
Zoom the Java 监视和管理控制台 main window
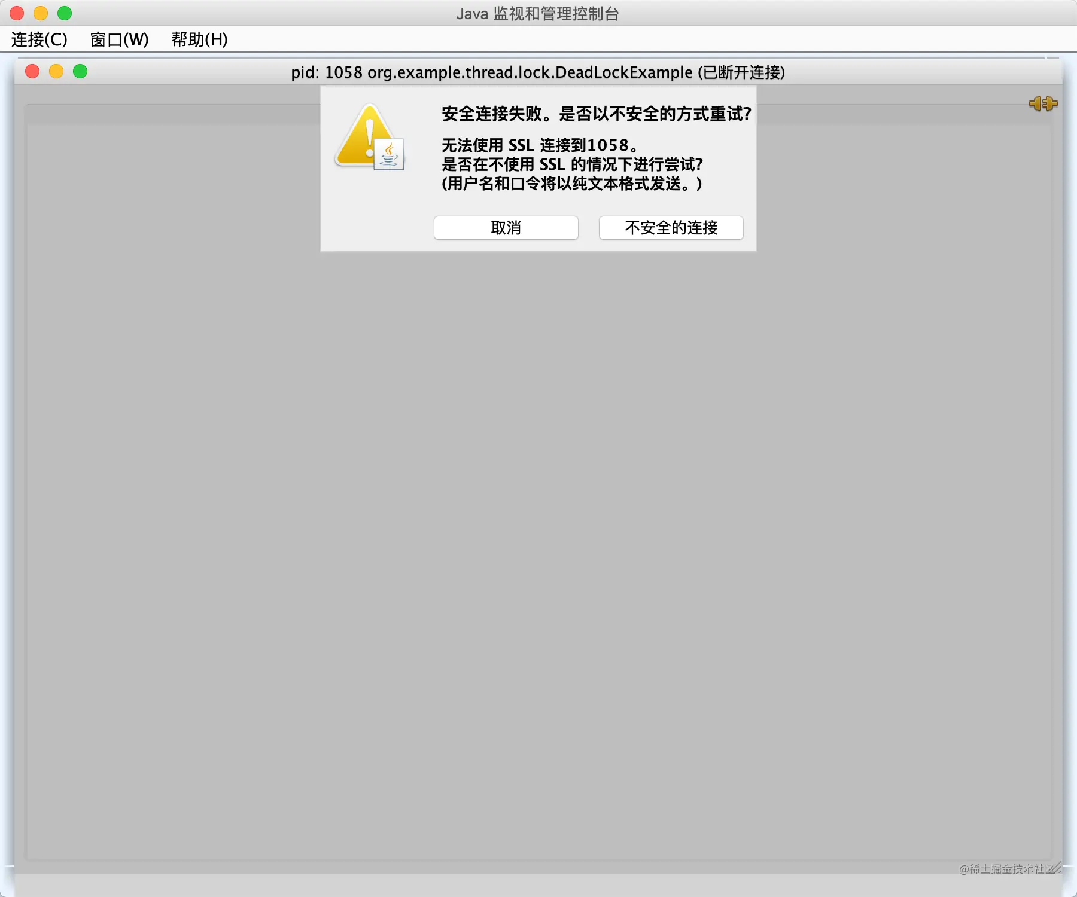tap(65, 13)
